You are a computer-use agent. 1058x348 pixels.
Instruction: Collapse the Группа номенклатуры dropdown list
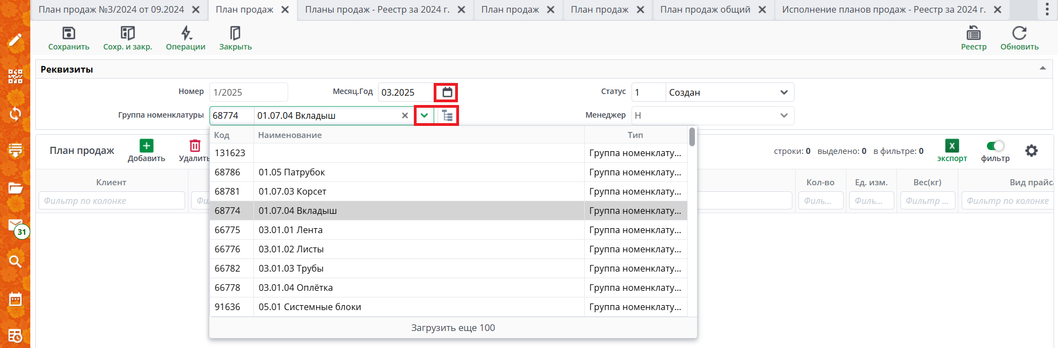[424, 115]
